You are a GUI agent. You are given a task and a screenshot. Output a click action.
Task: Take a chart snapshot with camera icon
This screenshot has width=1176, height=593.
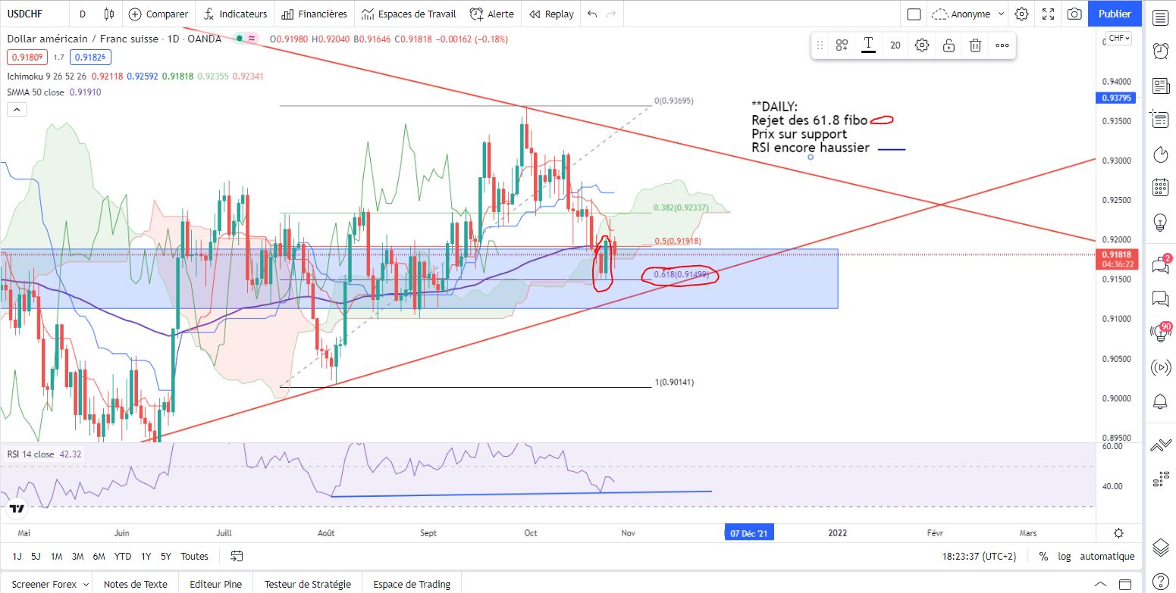point(1074,14)
